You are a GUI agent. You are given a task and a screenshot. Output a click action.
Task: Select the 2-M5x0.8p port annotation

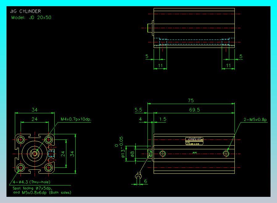click(255, 119)
